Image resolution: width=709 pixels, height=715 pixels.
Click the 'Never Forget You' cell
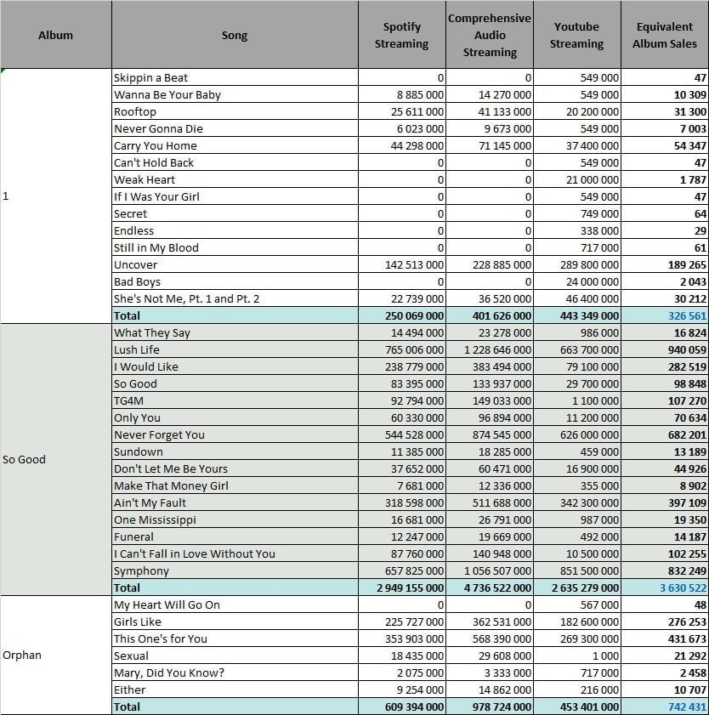pos(235,434)
